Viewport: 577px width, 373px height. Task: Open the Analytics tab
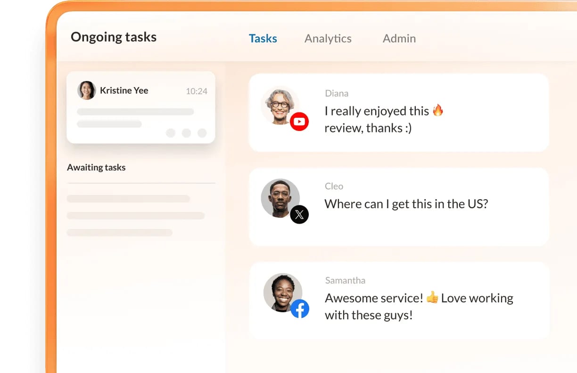328,38
